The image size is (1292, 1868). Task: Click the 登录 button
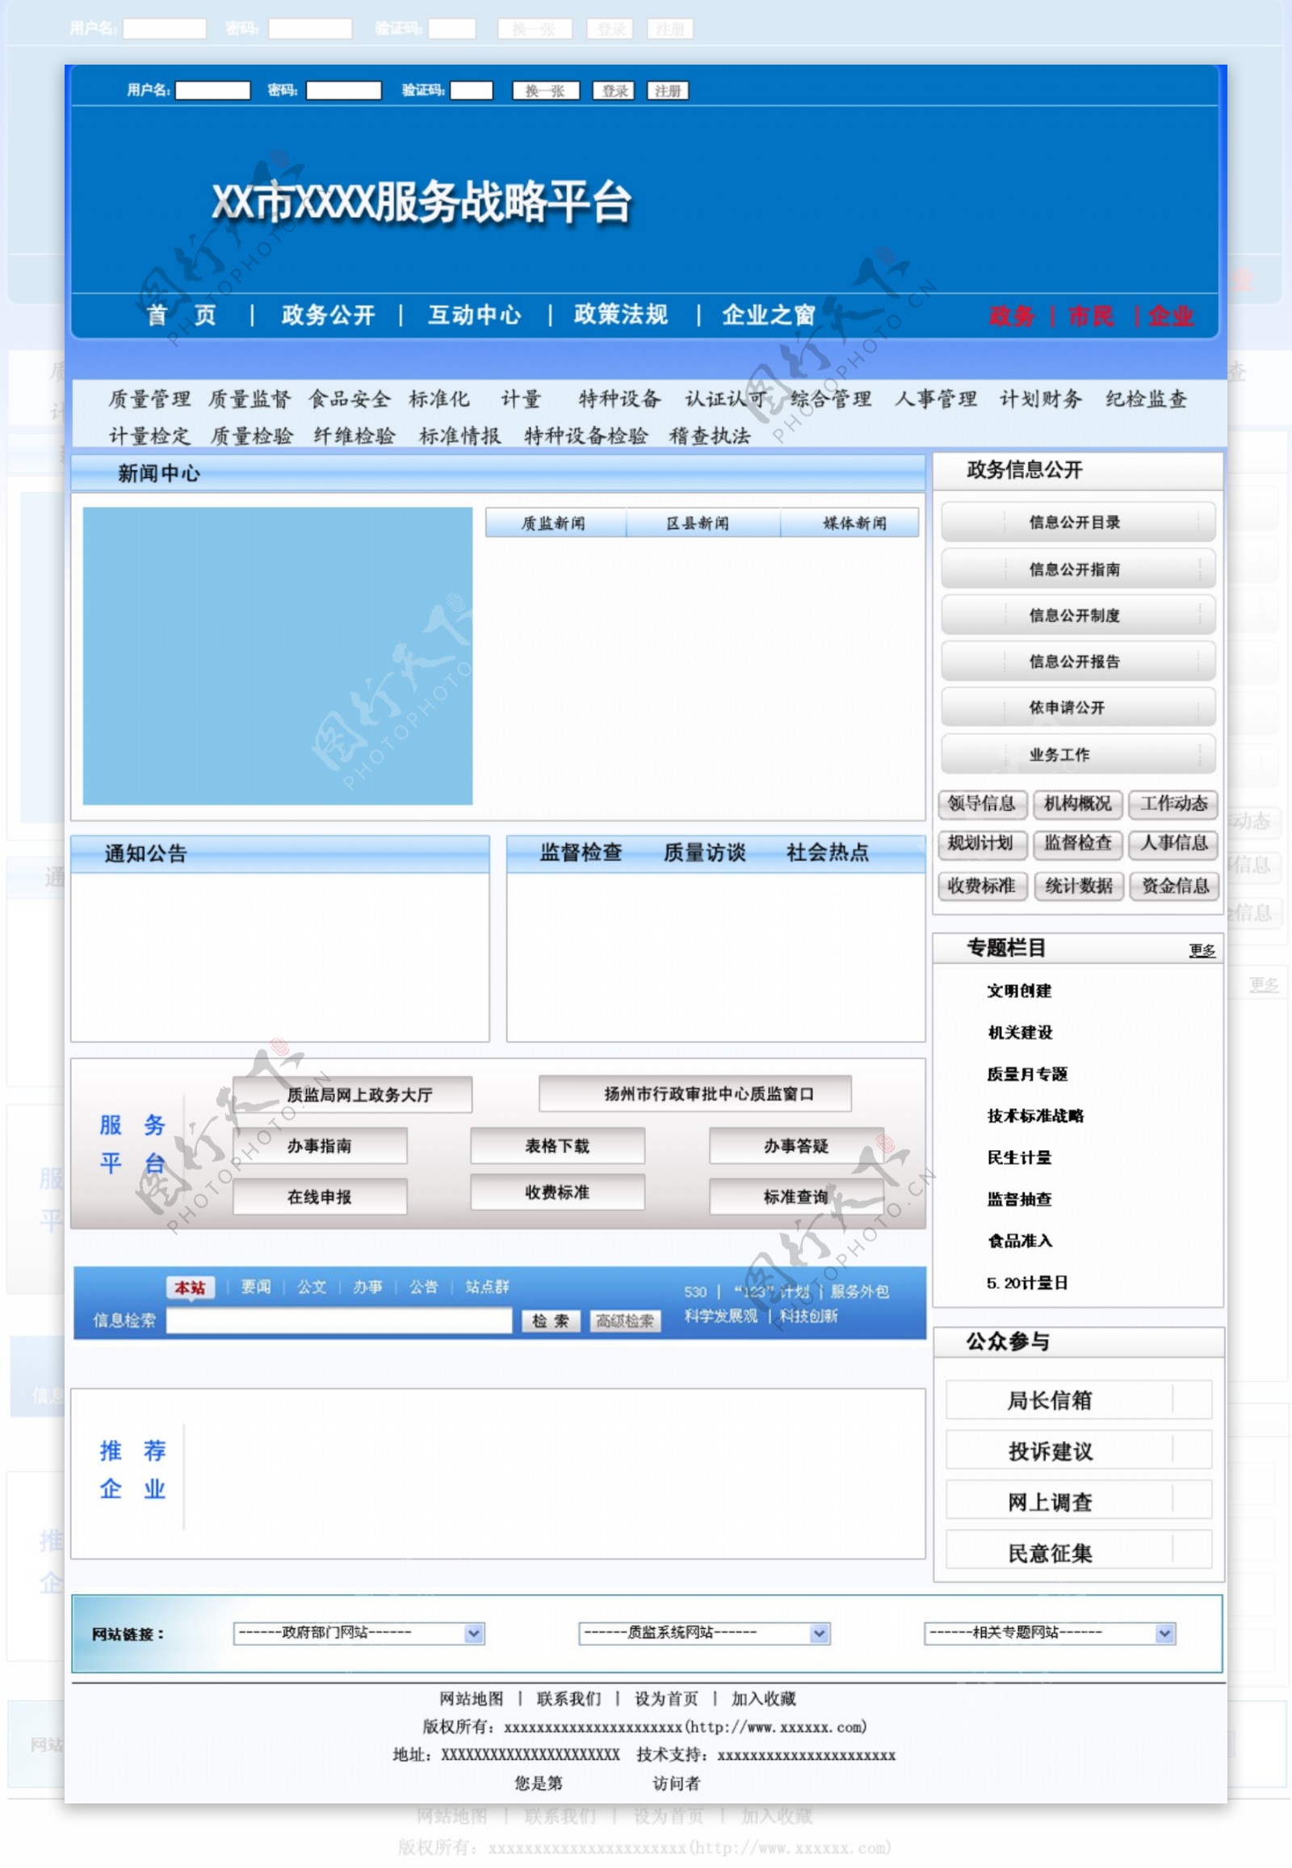click(614, 90)
